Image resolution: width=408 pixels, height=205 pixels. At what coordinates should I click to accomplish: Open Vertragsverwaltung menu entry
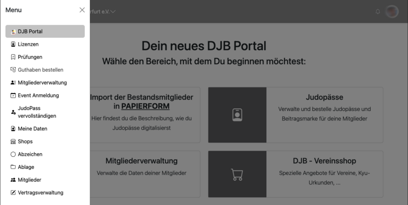(x=45, y=192)
